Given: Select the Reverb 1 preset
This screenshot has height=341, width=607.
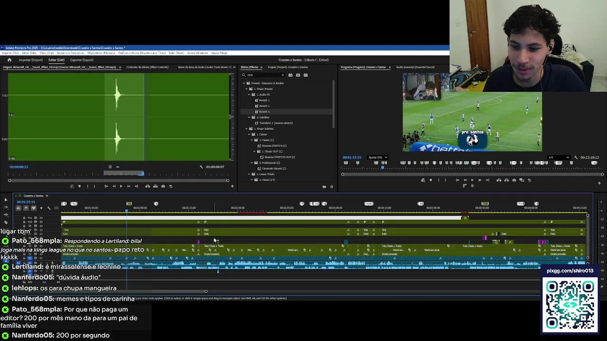Looking at the screenshot, I should pos(264,100).
